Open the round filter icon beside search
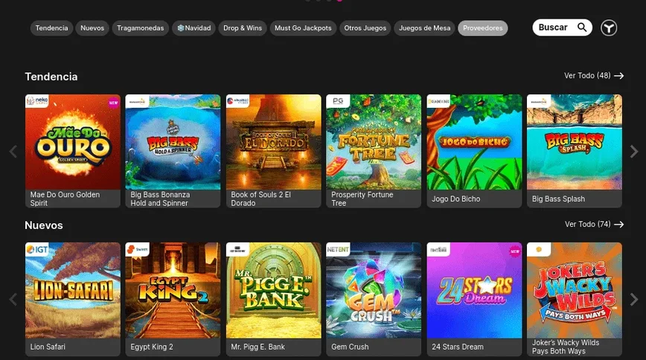This screenshot has height=360, width=646. tap(609, 28)
